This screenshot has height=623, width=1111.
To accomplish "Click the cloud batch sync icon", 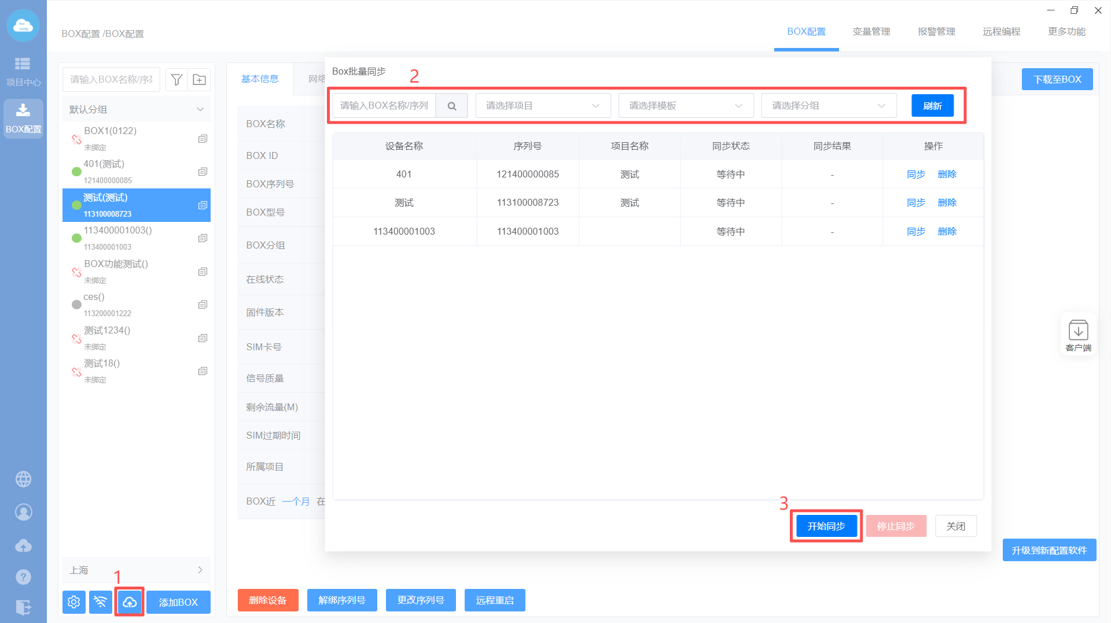I will [129, 602].
